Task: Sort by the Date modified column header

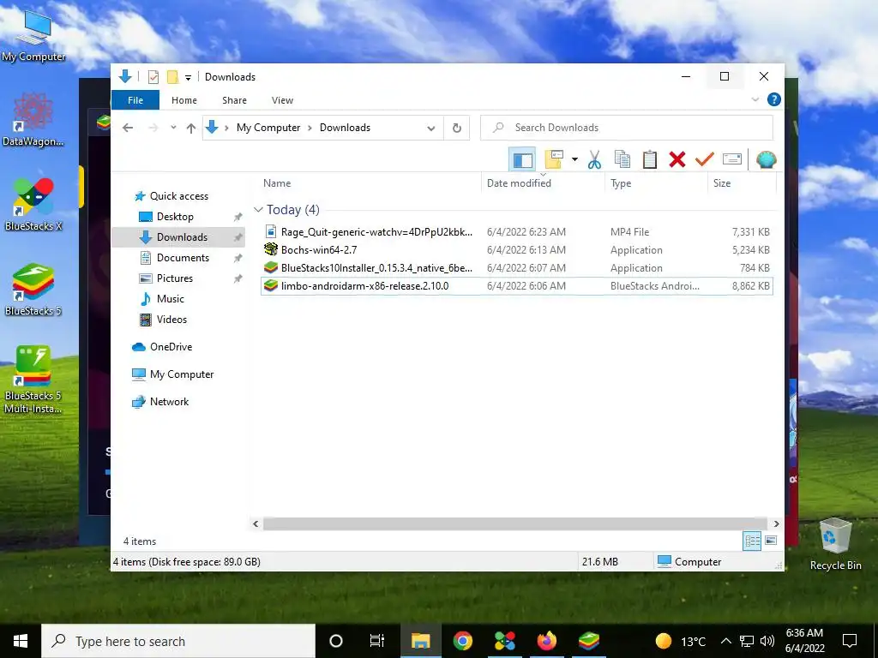Action: (x=543, y=183)
